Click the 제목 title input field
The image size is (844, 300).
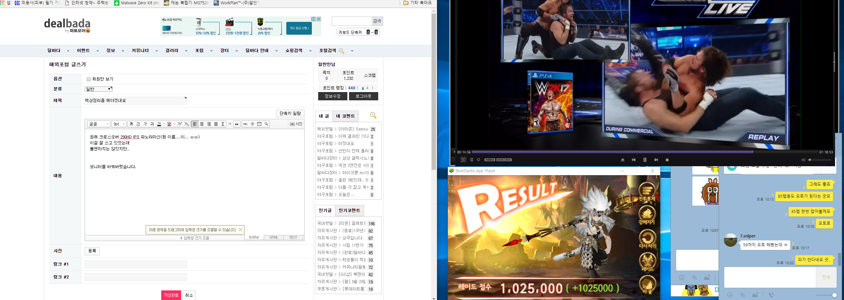point(135,101)
